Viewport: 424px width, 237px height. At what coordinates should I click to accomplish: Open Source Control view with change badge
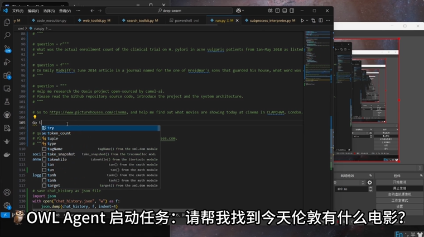pyautogui.click(x=7, y=49)
